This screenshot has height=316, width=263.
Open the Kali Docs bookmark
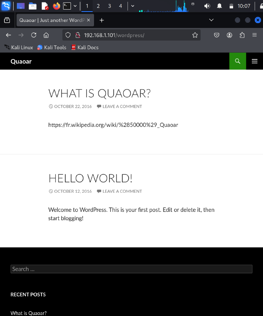coord(85,47)
